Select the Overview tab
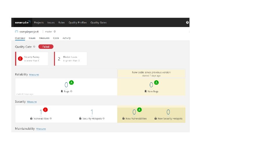The width and height of the screenshot is (279, 157). [x=20, y=38]
